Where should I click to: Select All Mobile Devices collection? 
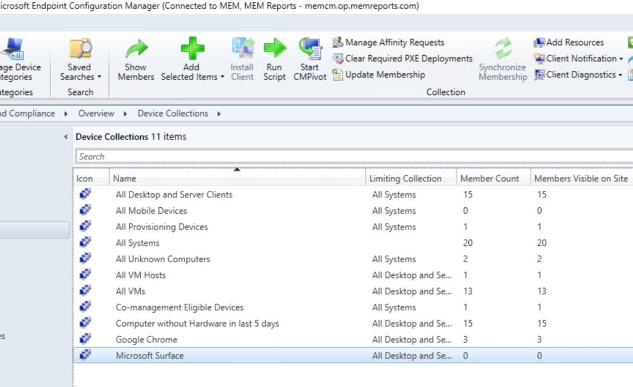(151, 210)
